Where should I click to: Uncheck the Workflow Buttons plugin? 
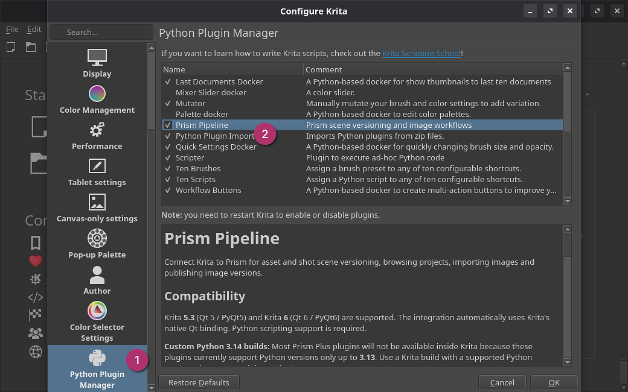coord(168,190)
